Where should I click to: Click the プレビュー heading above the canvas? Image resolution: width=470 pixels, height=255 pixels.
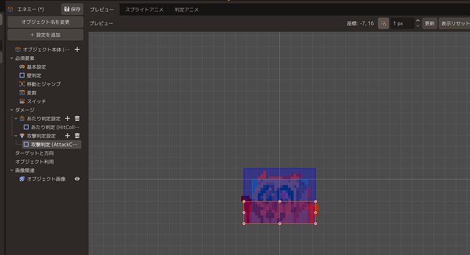[x=101, y=23]
